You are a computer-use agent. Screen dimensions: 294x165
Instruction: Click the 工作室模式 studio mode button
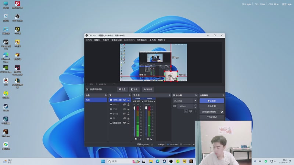coord(212,117)
